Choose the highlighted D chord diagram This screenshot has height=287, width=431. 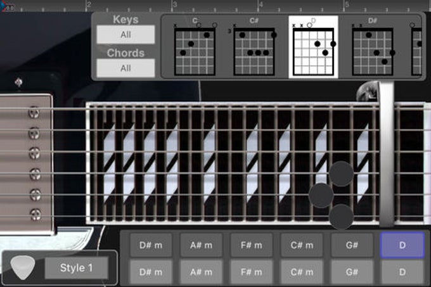(313, 47)
